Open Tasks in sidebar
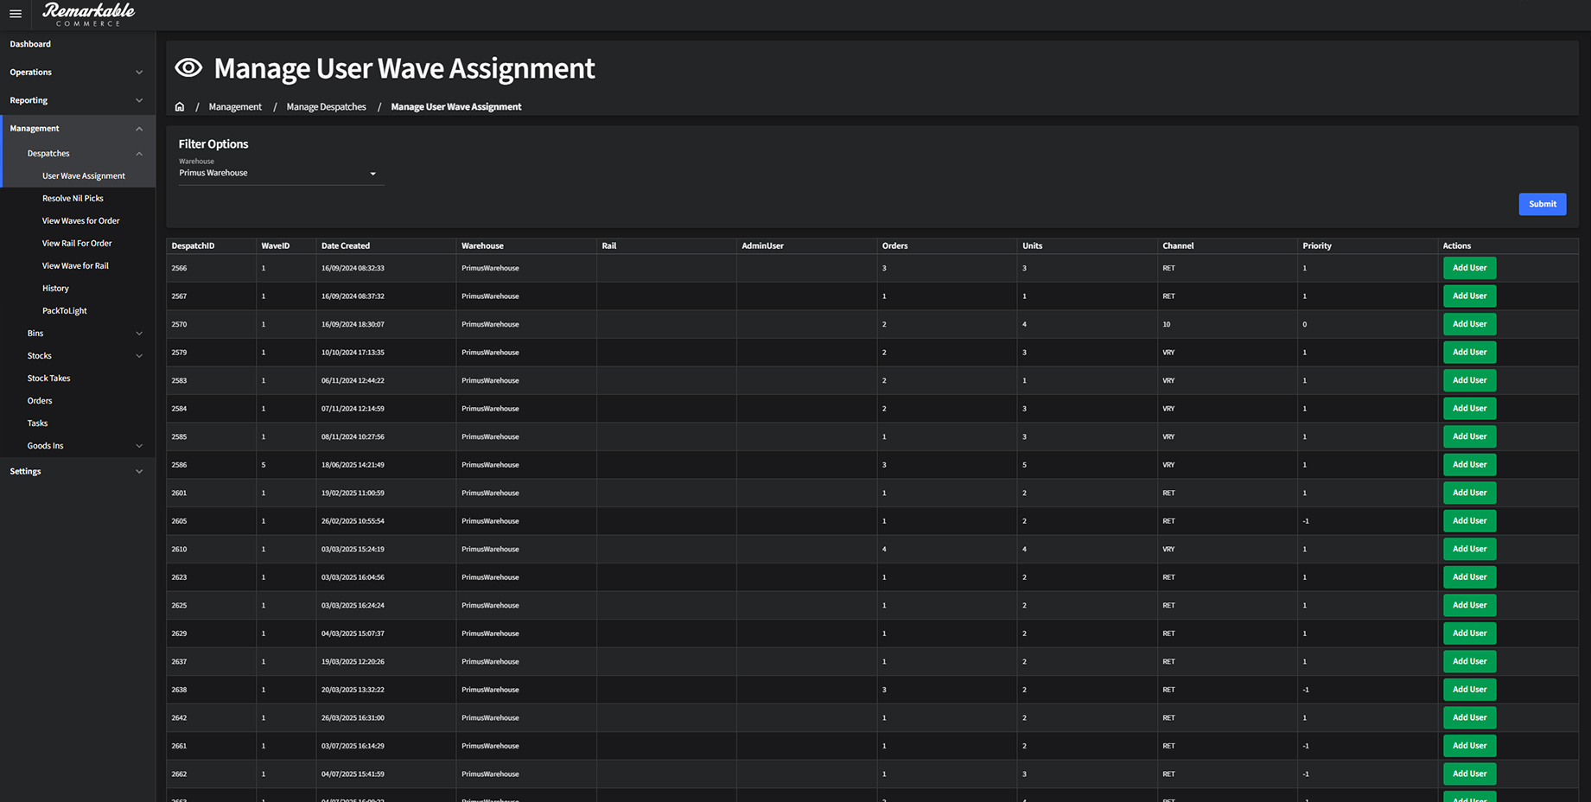Image resolution: width=1591 pixels, height=802 pixels. coord(37,423)
